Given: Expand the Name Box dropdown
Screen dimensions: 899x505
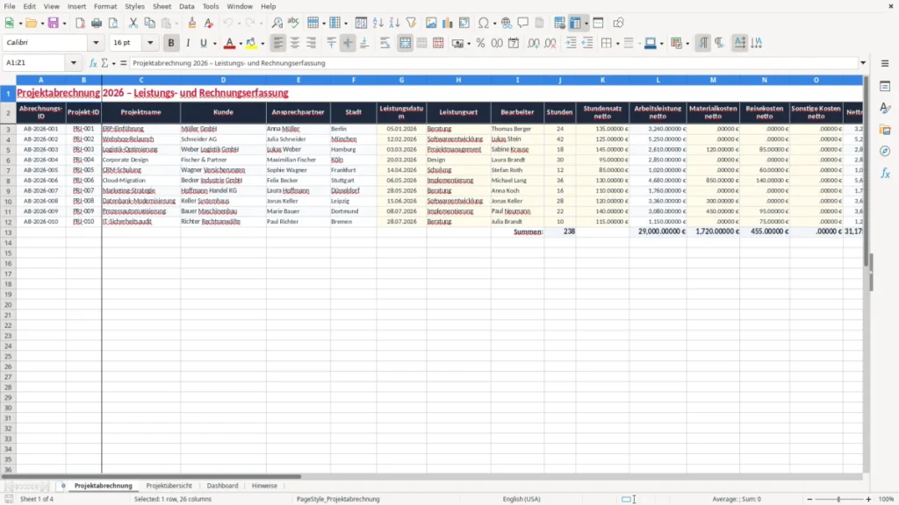Looking at the screenshot, I should coord(74,63).
